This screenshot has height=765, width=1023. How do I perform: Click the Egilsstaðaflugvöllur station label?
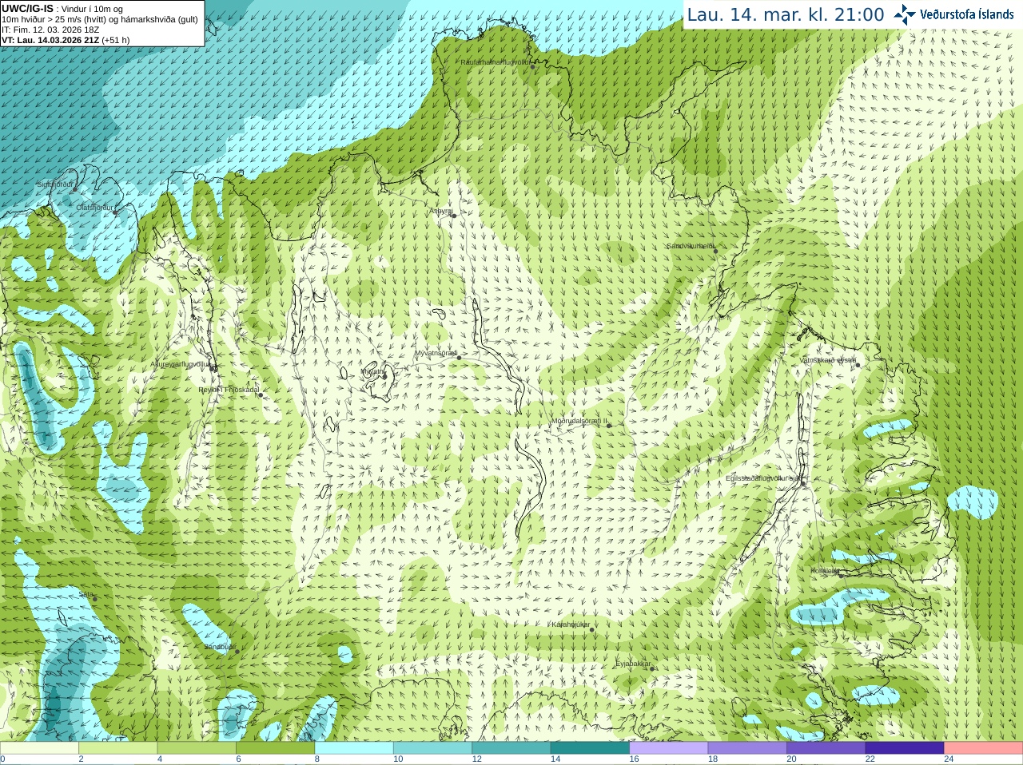[763, 478]
